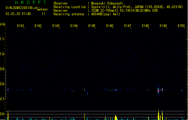Click time marker 0149
Viewport: 188px width, 120px height.
point(163,26)
